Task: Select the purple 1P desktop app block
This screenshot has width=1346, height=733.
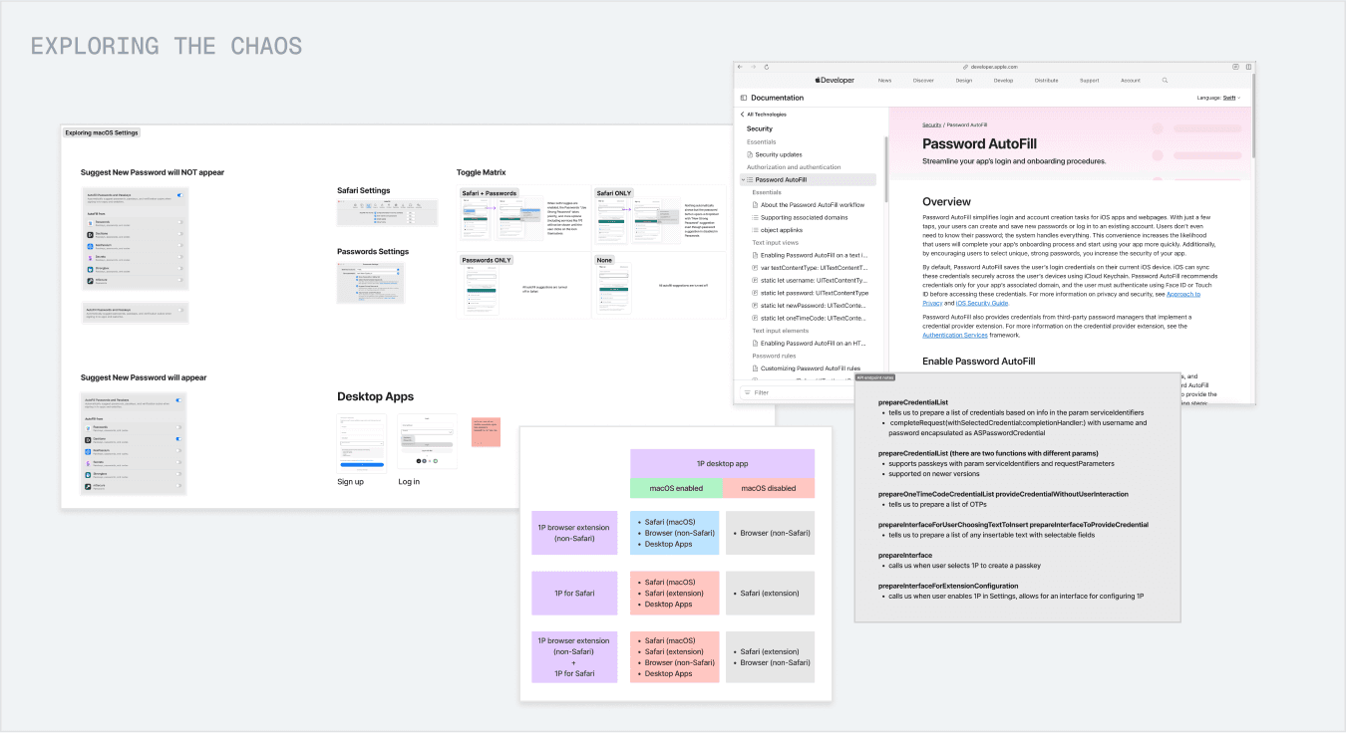Action: click(x=722, y=464)
